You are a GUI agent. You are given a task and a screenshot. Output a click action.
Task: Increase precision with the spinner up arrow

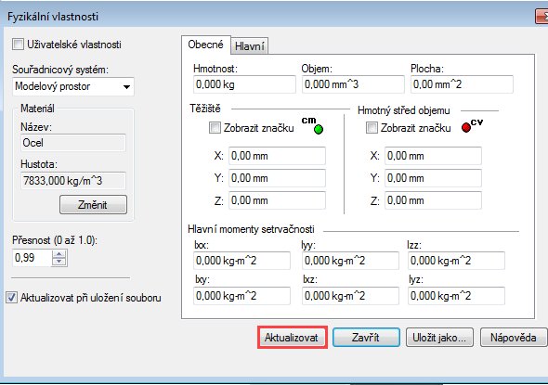(59, 254)
